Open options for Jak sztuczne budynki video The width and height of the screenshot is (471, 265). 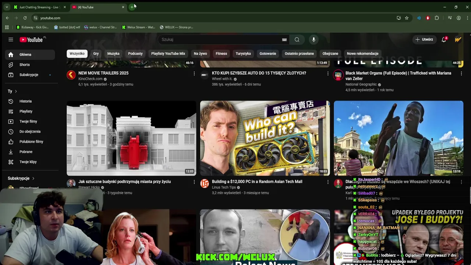(x=194, y=182)
